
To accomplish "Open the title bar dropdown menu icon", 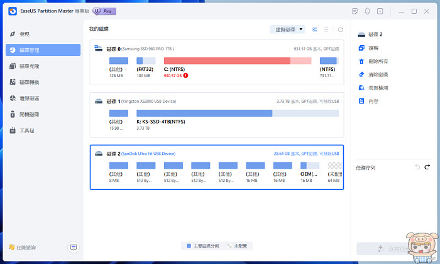I will (380, 11).
